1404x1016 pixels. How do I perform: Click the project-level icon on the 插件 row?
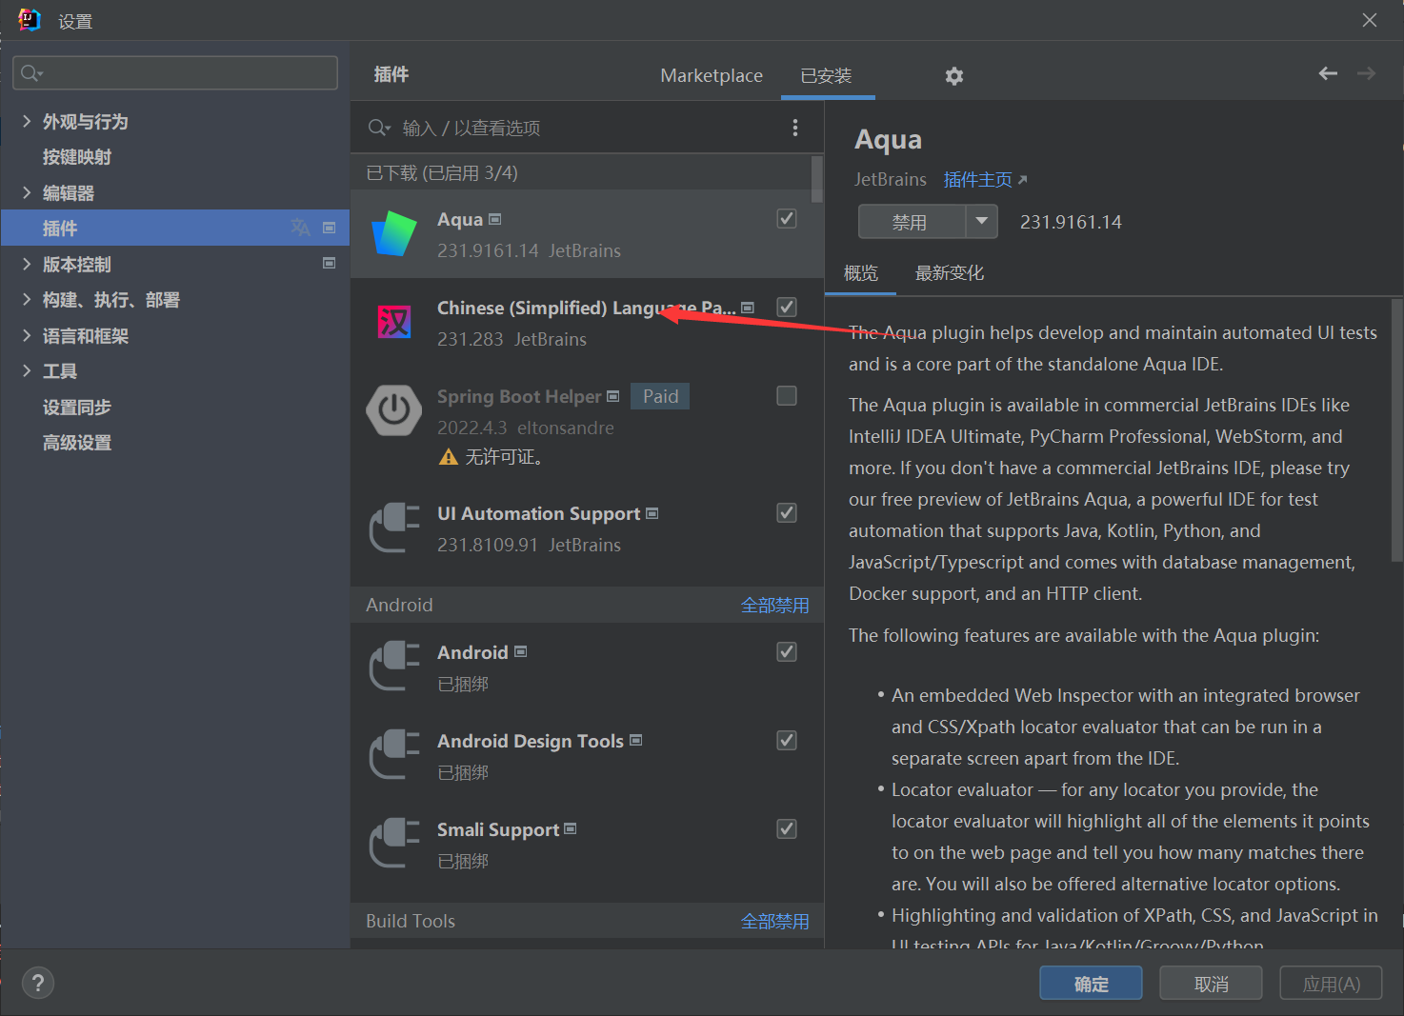(x=329, y=228)
